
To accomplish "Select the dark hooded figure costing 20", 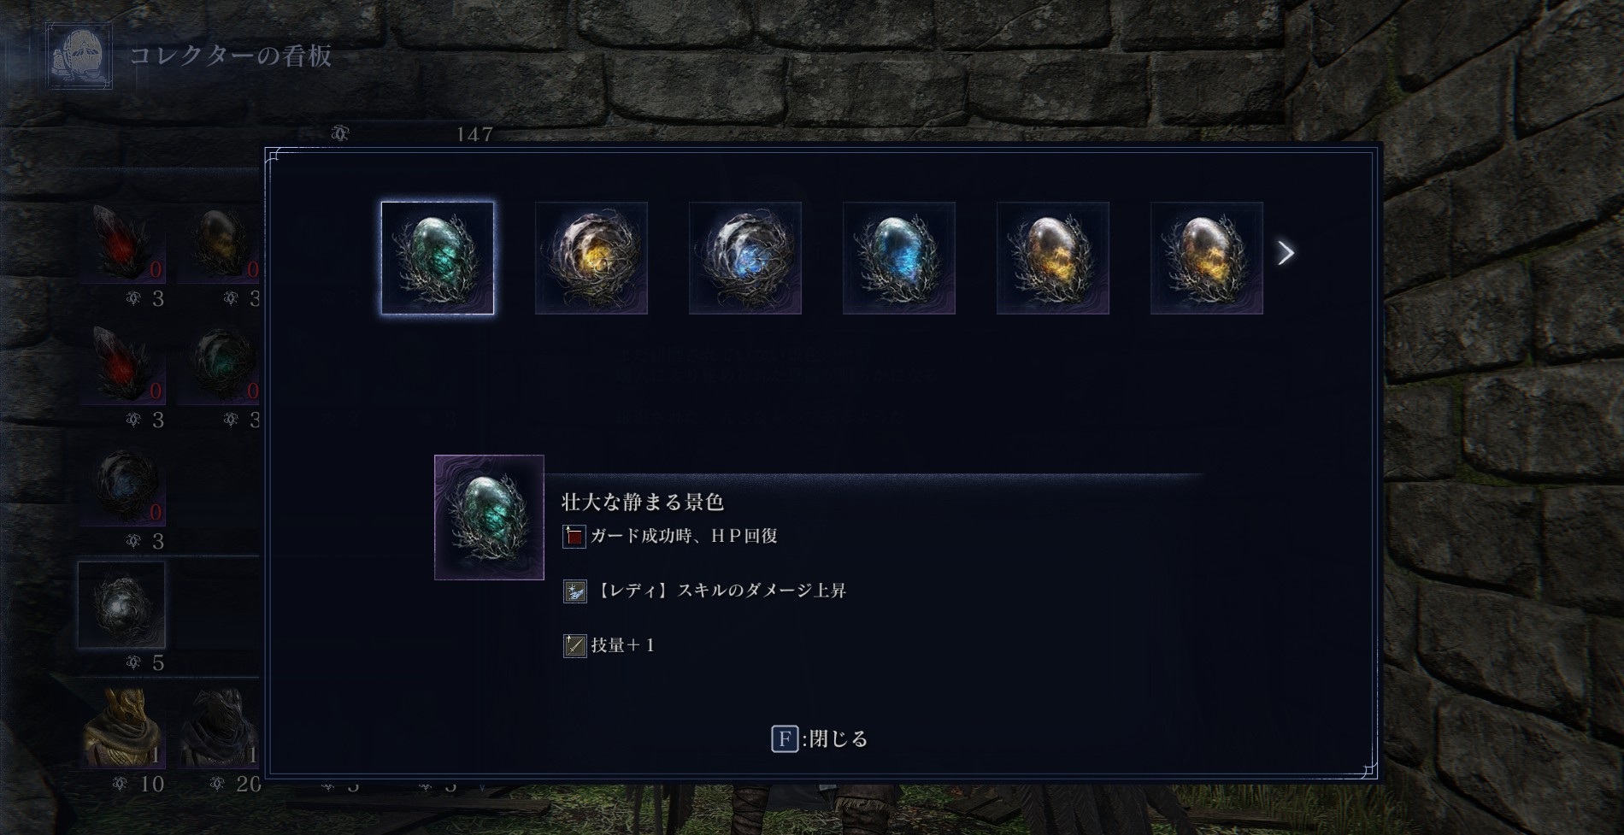I will click(219, 726).
